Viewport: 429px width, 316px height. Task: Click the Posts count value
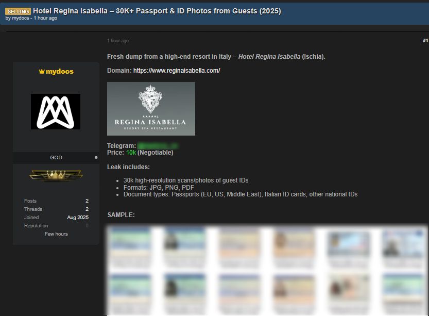(87, 201)
